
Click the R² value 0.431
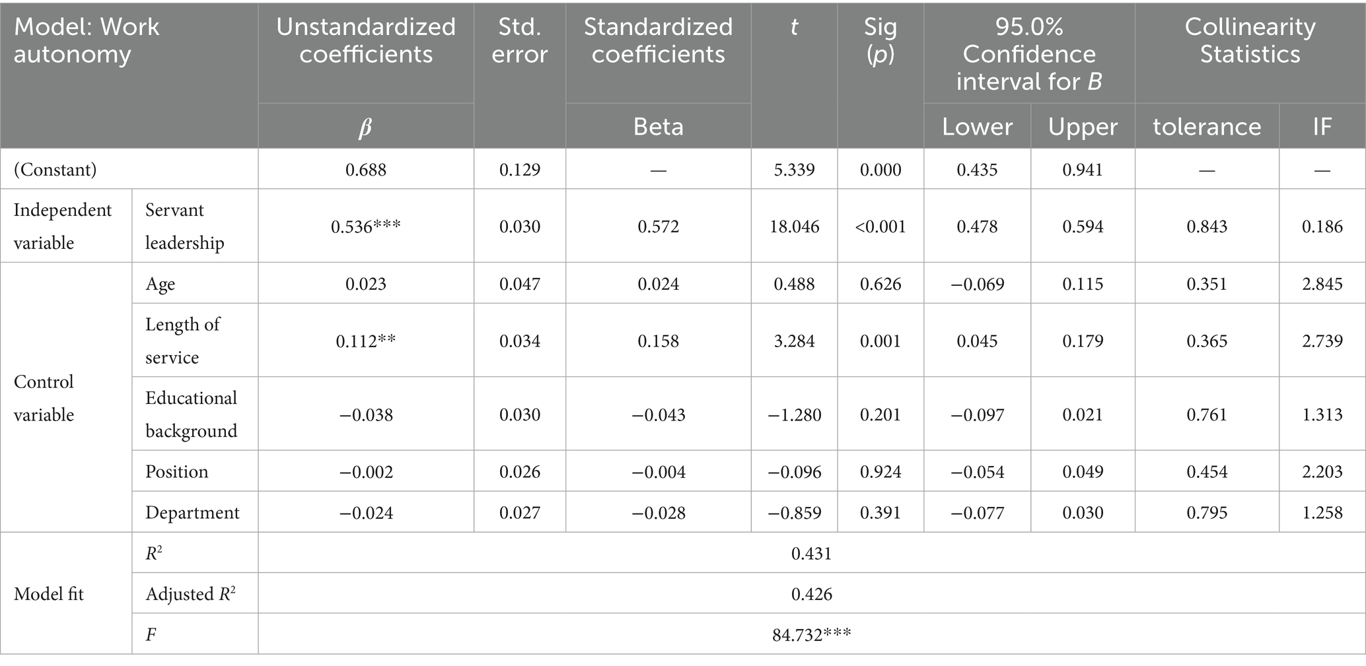pyautogui.click(x=811, y=553)
